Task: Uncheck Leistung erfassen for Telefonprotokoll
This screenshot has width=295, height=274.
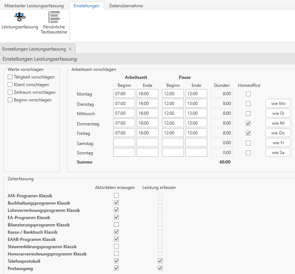Action: tap(160, 261)
